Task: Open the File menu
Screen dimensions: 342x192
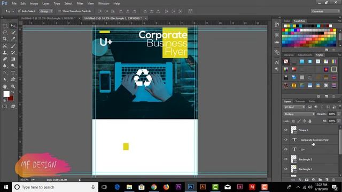Action: click(14, 4)
